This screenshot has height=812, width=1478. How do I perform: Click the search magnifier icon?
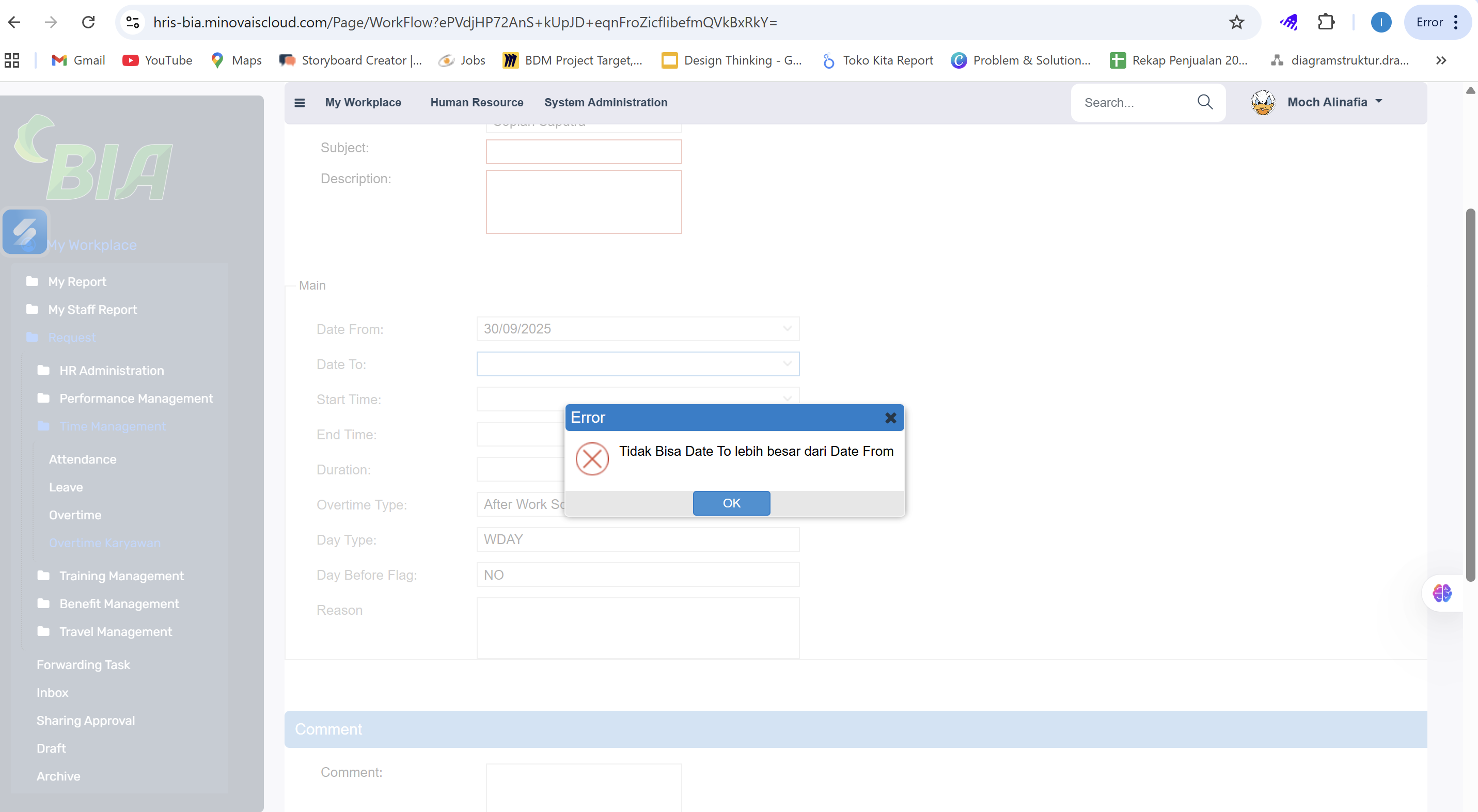coord(1204,102)
